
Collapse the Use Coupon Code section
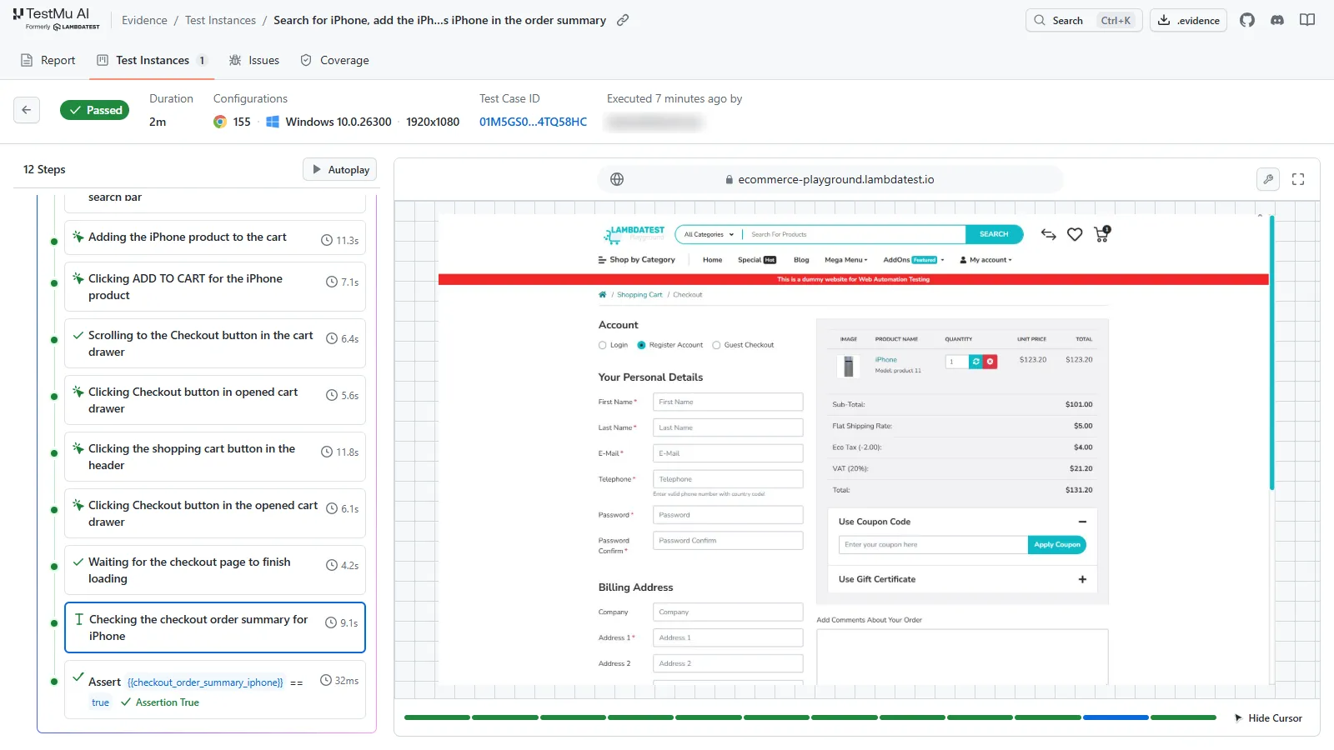(x=1082, y=522)
